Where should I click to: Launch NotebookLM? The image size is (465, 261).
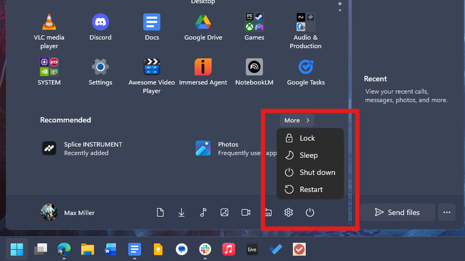point(254,72)
